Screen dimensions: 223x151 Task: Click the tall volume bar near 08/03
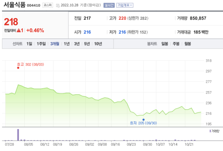coord(18,135)
